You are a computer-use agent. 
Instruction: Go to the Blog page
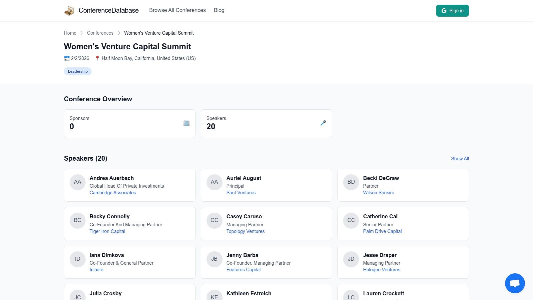[x=219, y=10]
